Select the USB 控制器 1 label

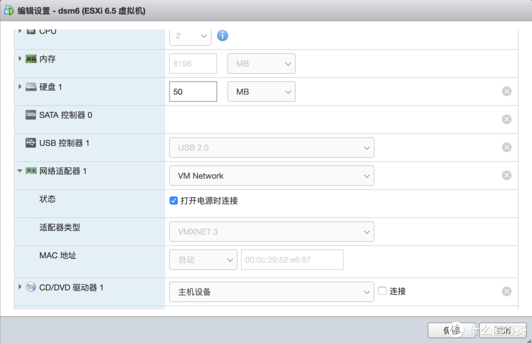(64, 143)
